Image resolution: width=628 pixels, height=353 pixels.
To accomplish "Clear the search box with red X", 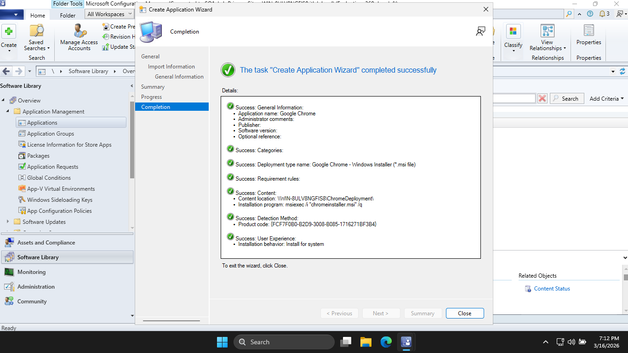I will click(x=542, y=98).
